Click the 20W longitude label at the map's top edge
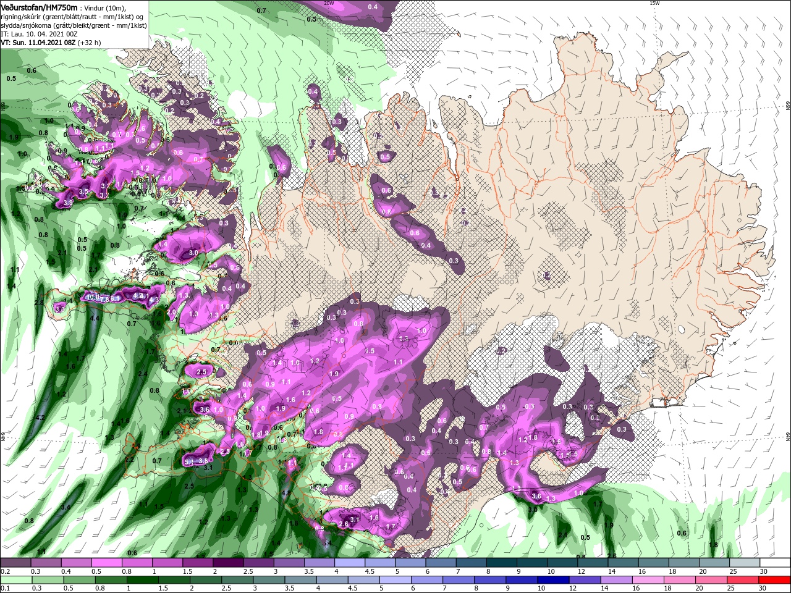The width and height of the screenshot is (791, 593). click(x=329, y=3)
